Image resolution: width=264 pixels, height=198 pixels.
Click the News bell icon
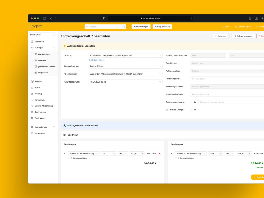click(223, 27)
